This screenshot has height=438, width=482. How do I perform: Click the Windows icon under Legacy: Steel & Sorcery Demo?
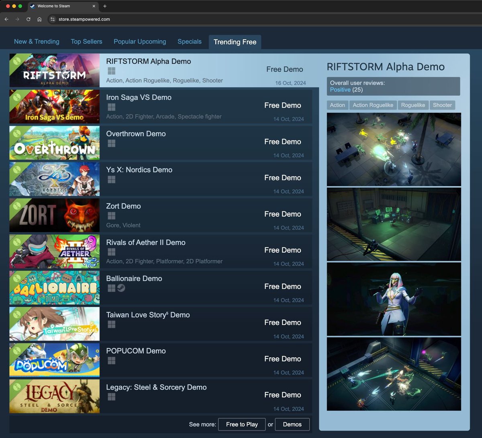tap(112, 397)
